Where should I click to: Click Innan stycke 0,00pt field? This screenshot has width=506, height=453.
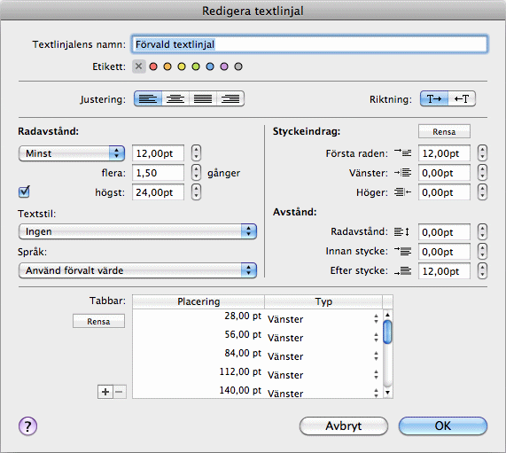pyautogui.click(x=444, y=252)
